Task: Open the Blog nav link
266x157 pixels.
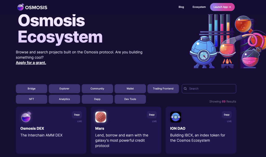Action: [x=181, y=7]
